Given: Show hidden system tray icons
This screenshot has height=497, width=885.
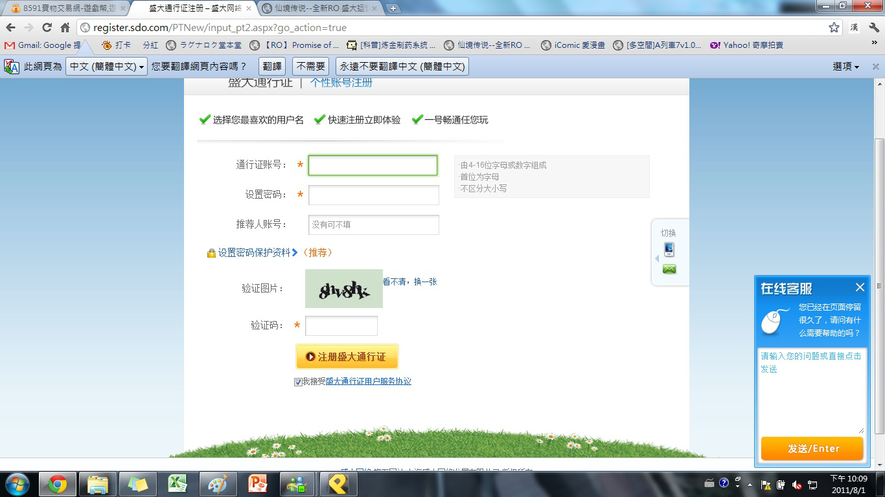Looking at the screenshot, I should (750, 484).
